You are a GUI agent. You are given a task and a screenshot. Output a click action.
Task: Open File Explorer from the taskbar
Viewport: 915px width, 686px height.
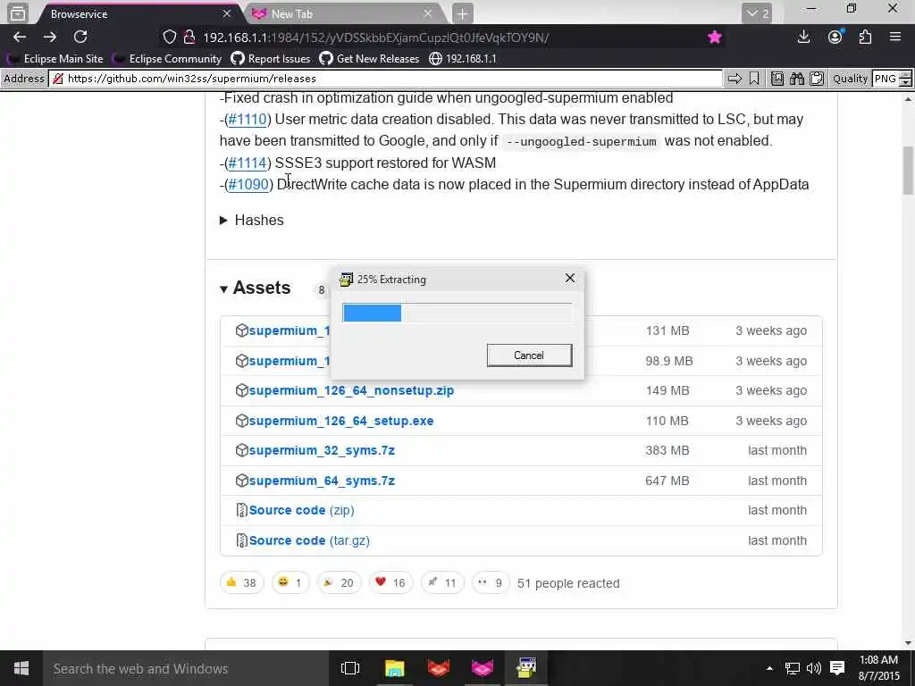[394, 668]
